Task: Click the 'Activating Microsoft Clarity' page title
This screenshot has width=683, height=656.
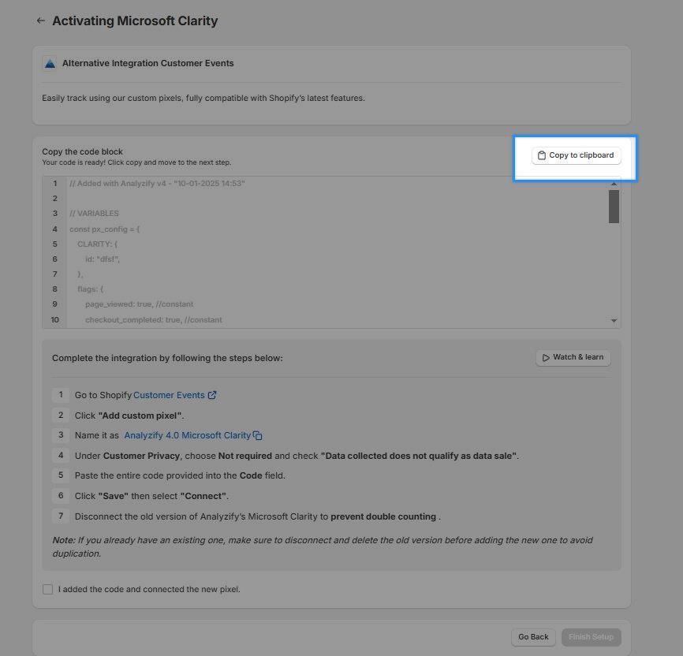Action: click(x=135, y=21)
